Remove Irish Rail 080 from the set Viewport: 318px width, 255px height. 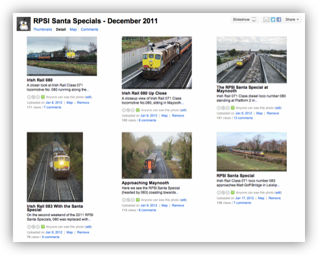83,103
